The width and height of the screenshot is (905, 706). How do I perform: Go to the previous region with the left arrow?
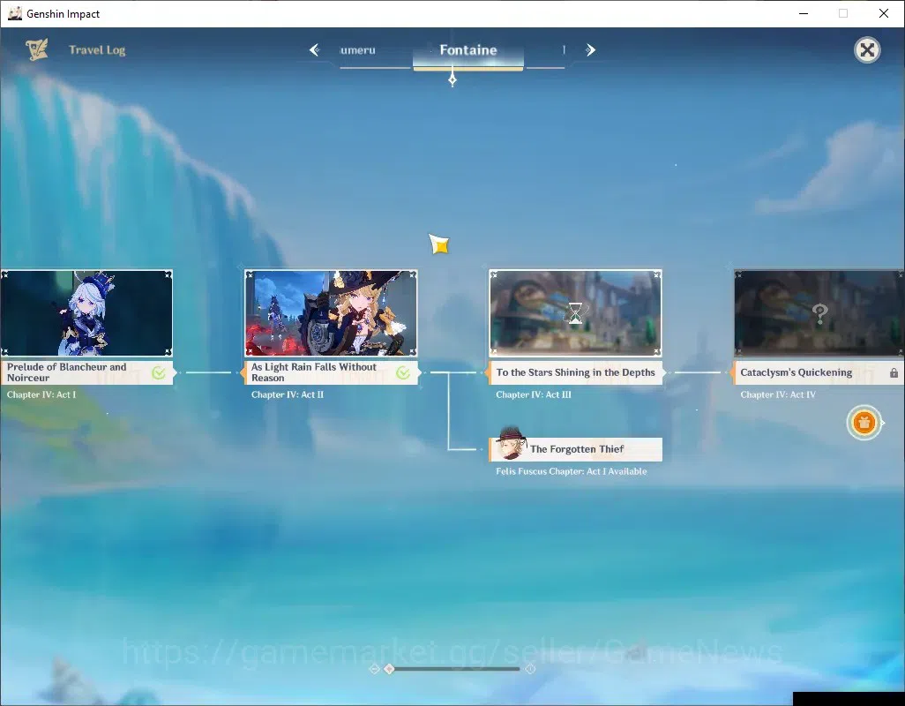point(314,49)
